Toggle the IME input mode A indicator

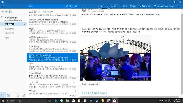171,101
